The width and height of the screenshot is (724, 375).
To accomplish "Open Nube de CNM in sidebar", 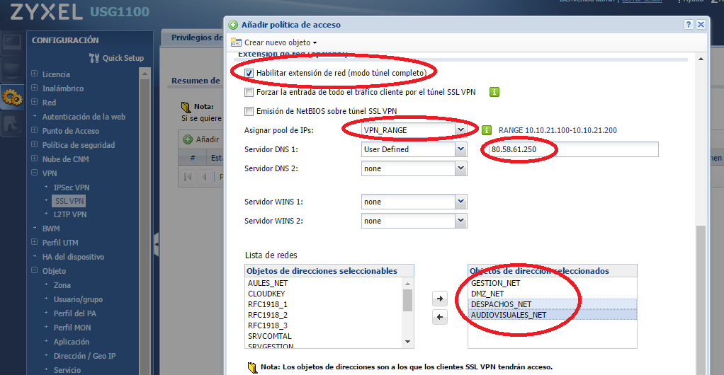I will (66, 159).
